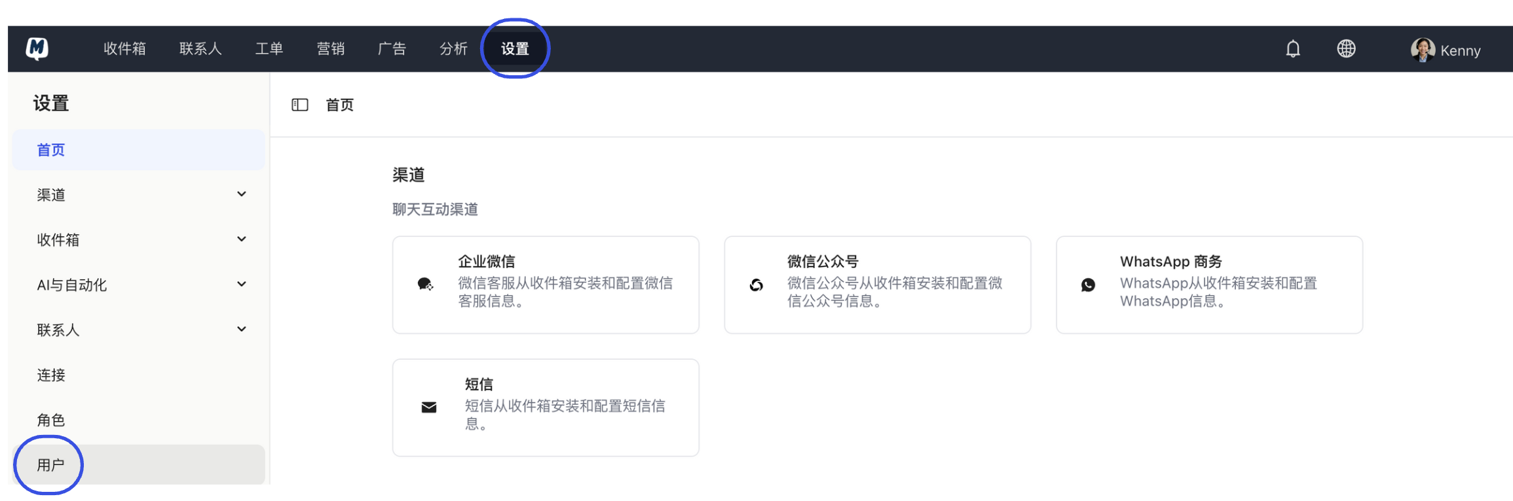Go to 工单 in top navigation

point(269,49)
